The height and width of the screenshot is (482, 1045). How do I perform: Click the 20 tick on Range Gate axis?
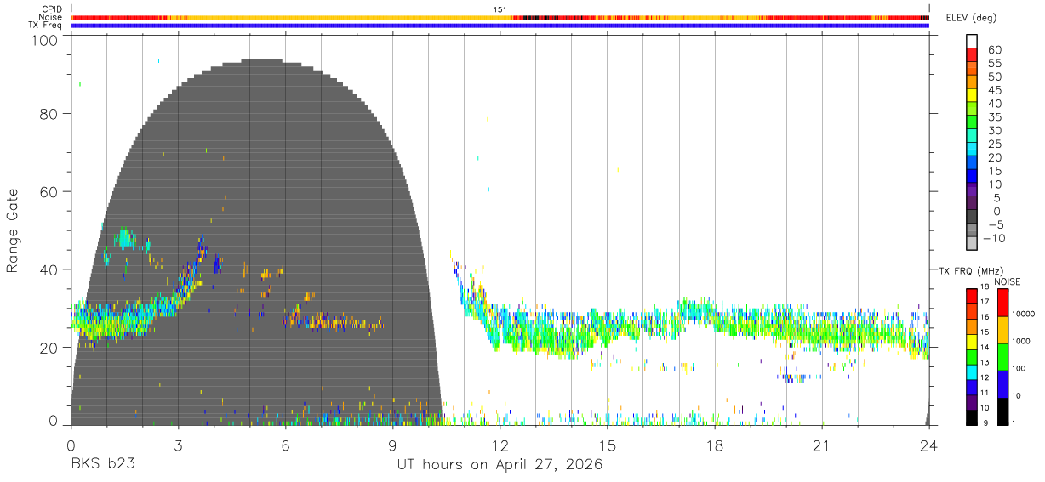point(49,348)
